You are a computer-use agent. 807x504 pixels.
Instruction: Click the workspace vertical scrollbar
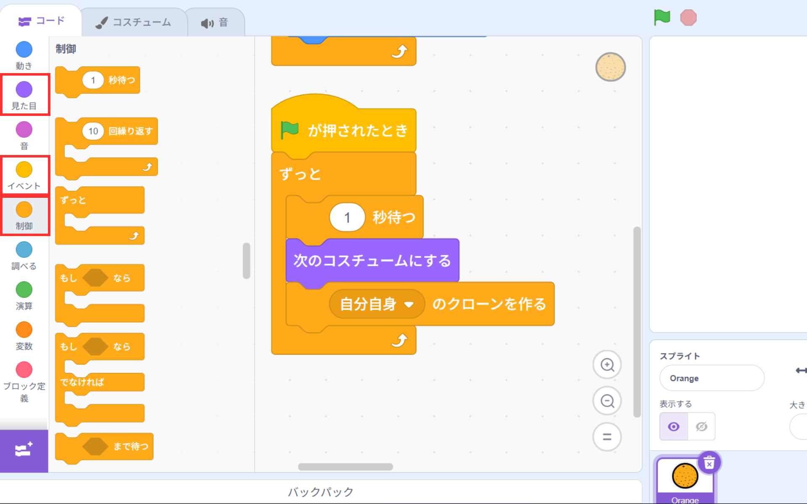[x=637, y=322]
